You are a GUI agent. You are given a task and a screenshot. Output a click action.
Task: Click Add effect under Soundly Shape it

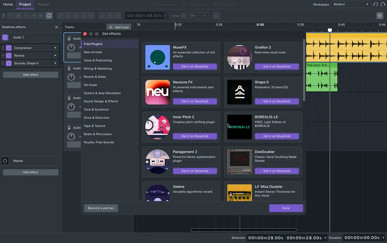(30, 75)
